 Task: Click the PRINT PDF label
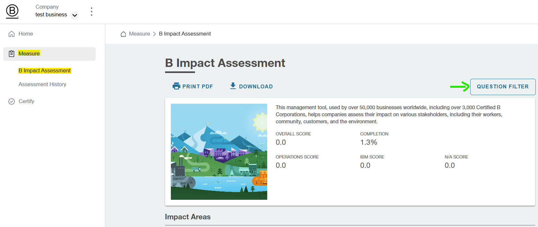(198, 86)
